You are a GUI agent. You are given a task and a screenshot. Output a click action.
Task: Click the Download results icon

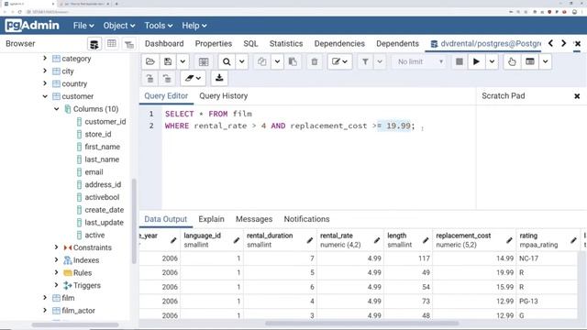(219, 78)
